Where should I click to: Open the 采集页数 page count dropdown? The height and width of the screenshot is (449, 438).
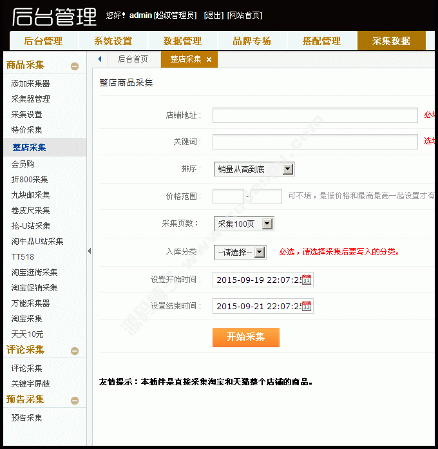pos(267,224)
